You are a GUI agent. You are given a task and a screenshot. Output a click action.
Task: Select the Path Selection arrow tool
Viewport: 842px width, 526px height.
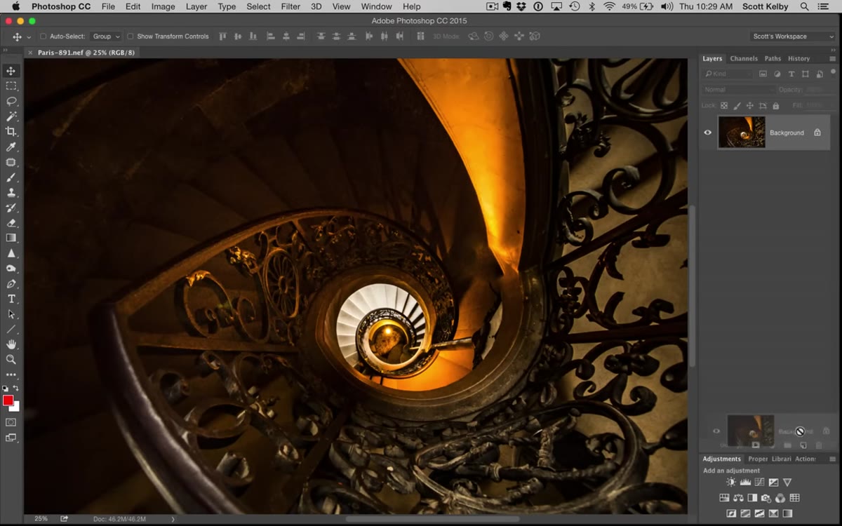11,314
